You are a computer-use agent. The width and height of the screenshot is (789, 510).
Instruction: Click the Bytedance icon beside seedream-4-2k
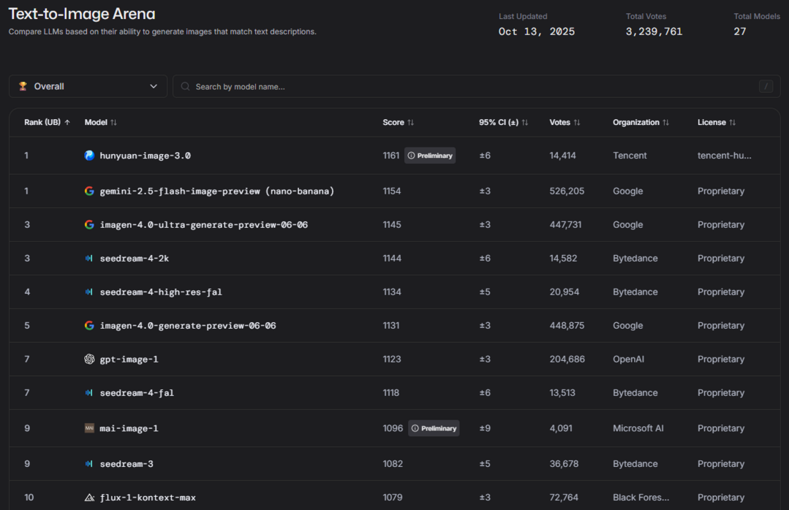[x=89, y=259]
